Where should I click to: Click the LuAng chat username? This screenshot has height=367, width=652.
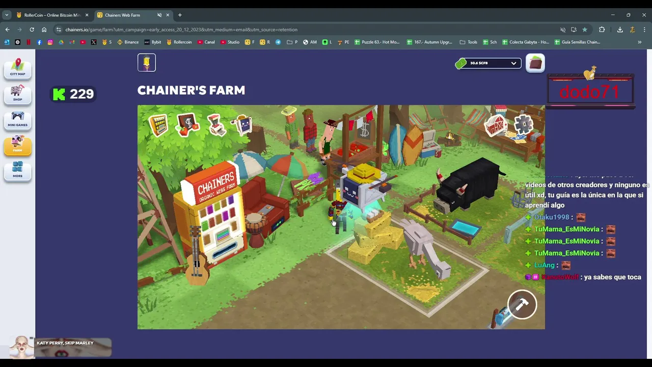click(545, 265)
